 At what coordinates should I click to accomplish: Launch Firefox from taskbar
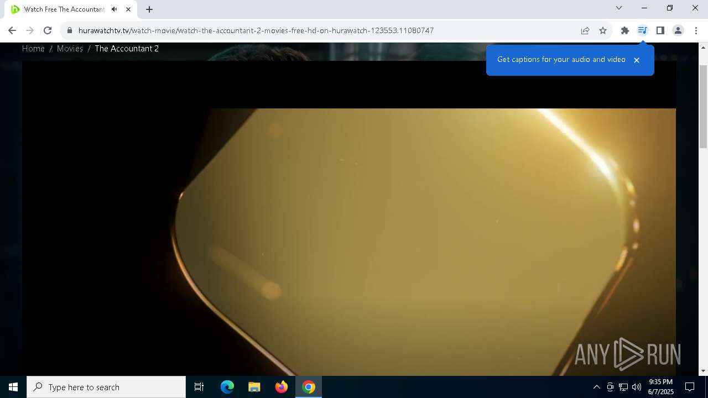[282, 387]
